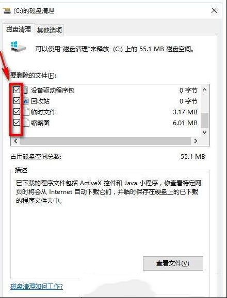
Task: Uncheck the 回收站 checkbox
Action: [17, 101]
